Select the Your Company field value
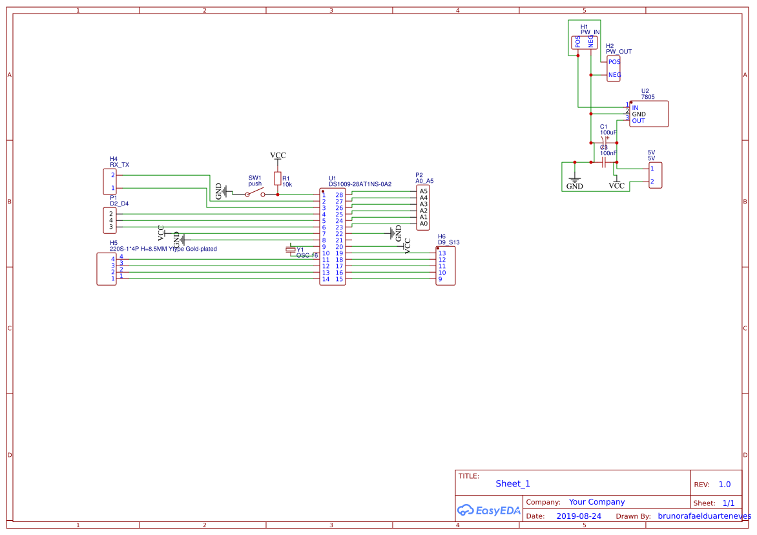 coord(589,501)
